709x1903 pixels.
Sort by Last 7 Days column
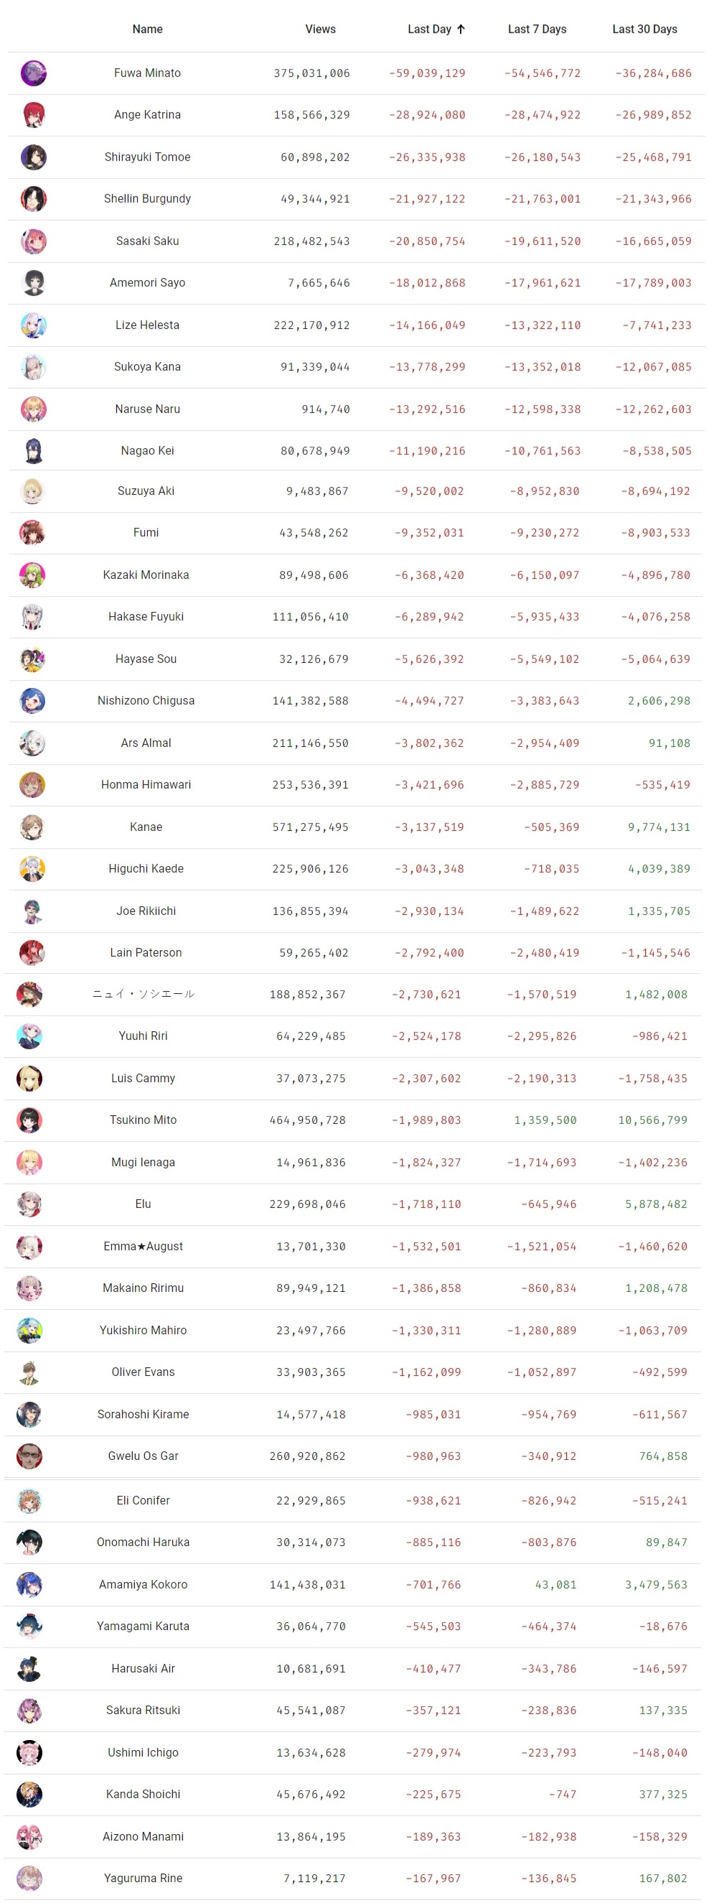[x=537, y=29]
